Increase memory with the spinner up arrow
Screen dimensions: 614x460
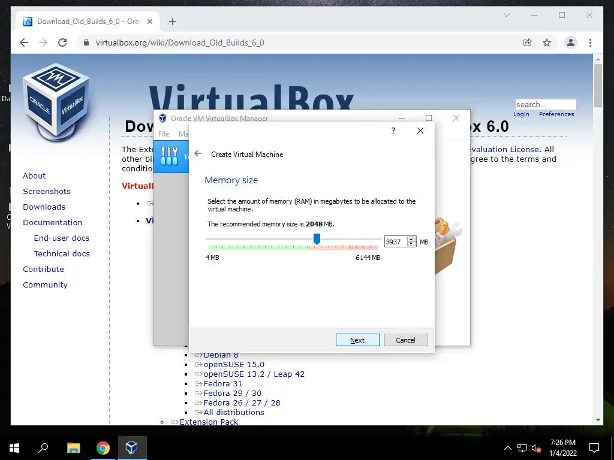411,239
